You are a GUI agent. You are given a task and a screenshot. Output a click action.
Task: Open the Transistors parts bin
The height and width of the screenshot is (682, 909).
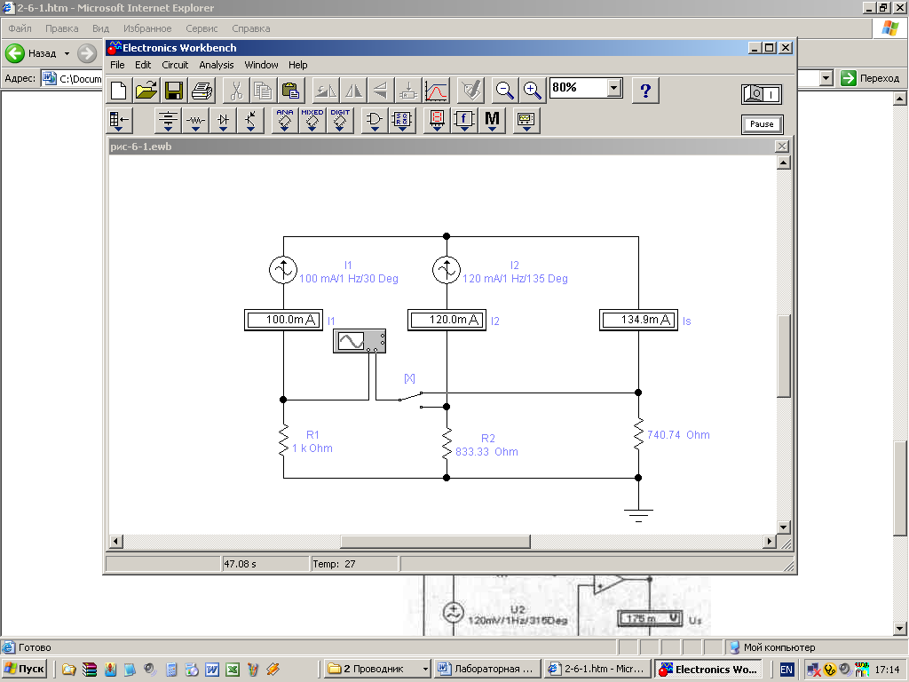point(250,121)
